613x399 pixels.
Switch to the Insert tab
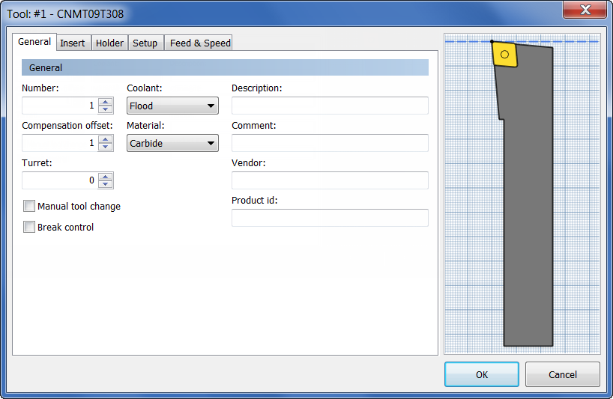point(73,43)
